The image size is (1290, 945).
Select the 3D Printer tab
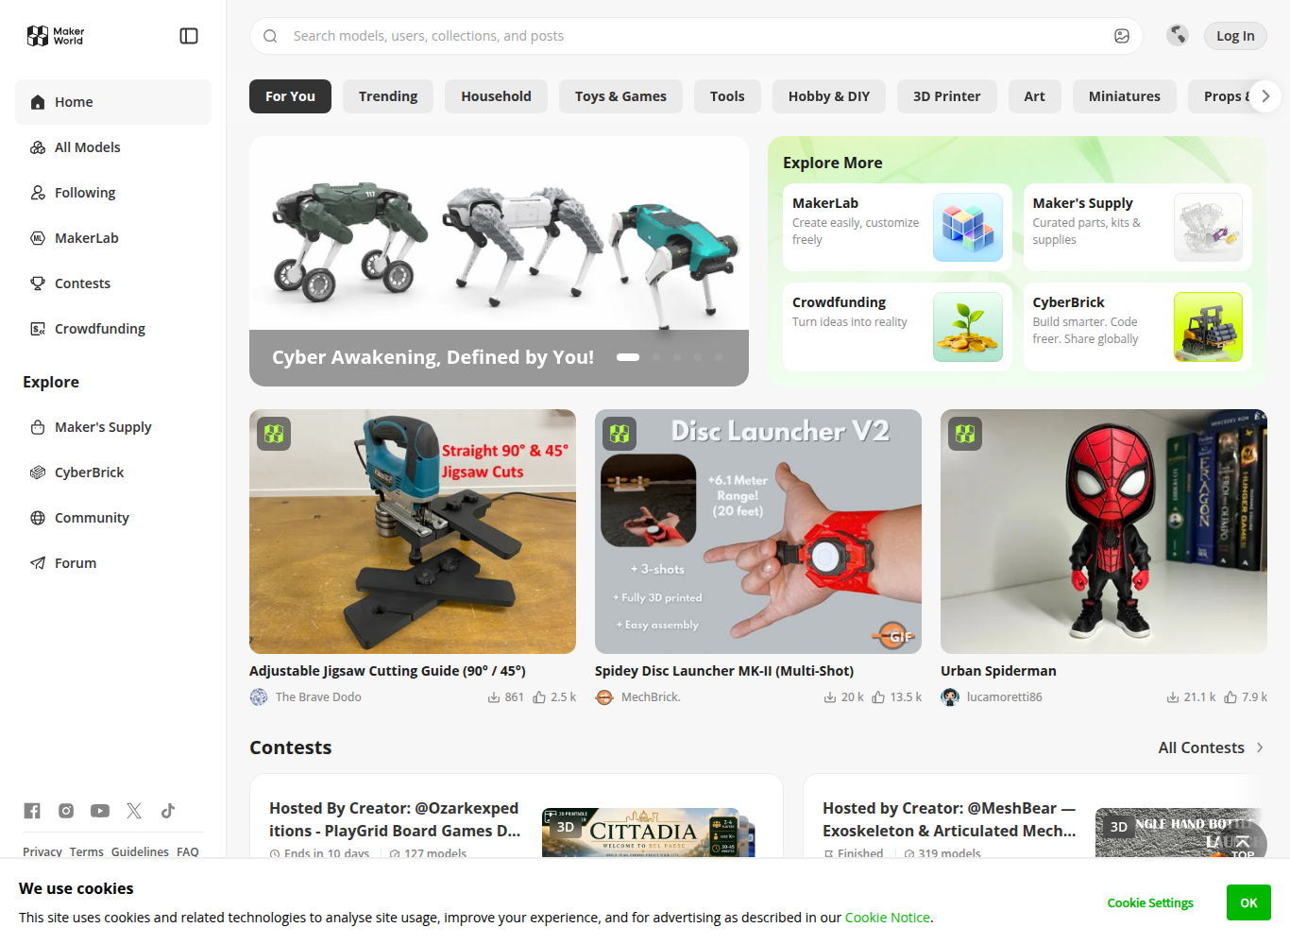(x=946, y=96)
